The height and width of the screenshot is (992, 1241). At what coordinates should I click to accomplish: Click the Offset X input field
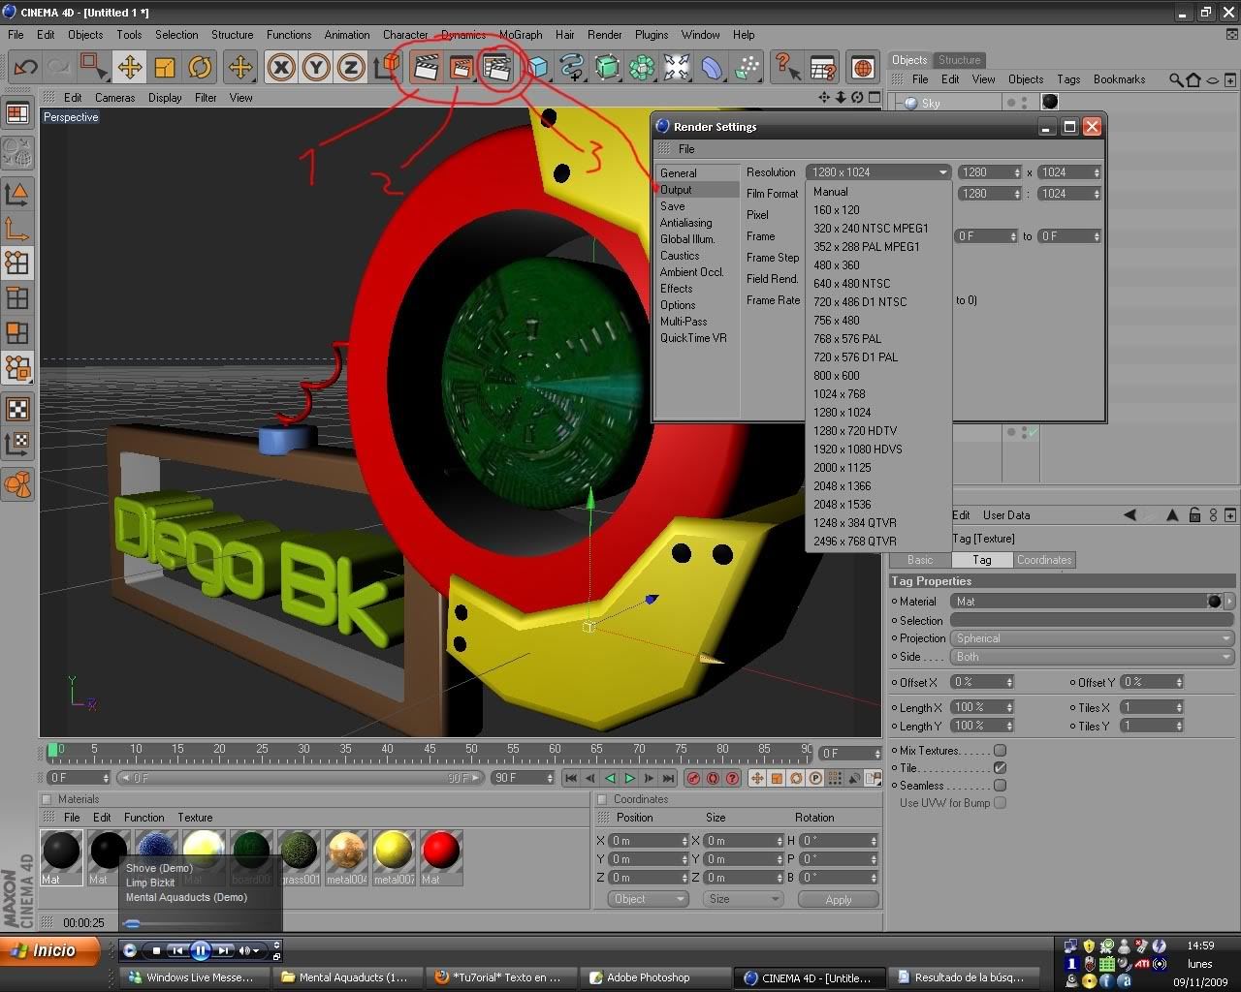point(982,682)
